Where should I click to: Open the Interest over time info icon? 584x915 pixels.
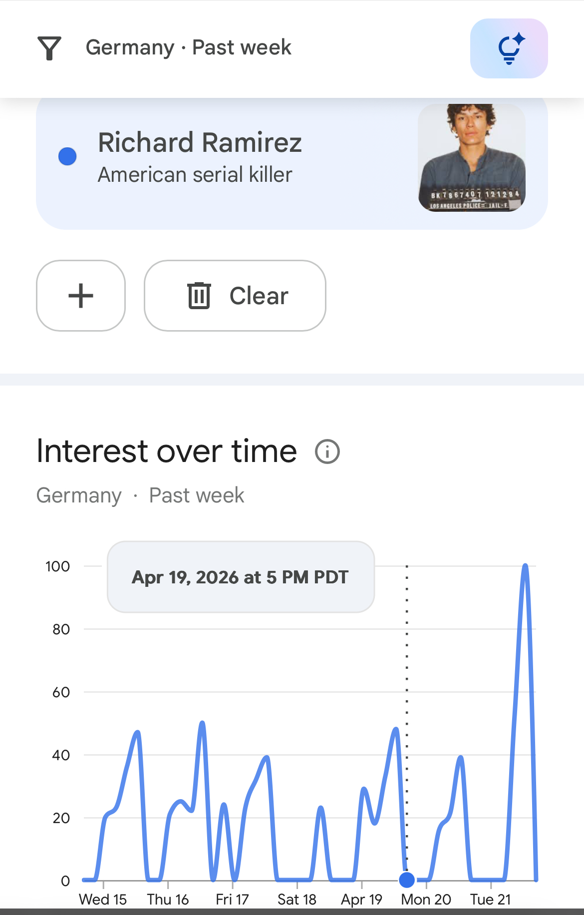click(x=327, y=452)
